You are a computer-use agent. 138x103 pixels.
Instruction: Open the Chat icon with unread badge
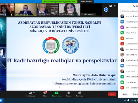click(45, 93)
